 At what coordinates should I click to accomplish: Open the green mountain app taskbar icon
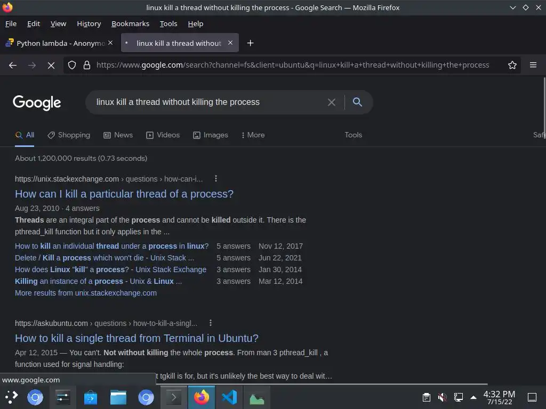pos(257,397)
